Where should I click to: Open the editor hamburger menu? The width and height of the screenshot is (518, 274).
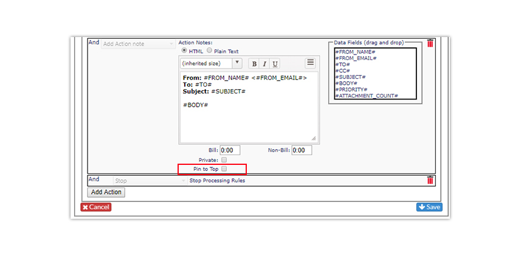pyautogui.click(x=310, y=62)
